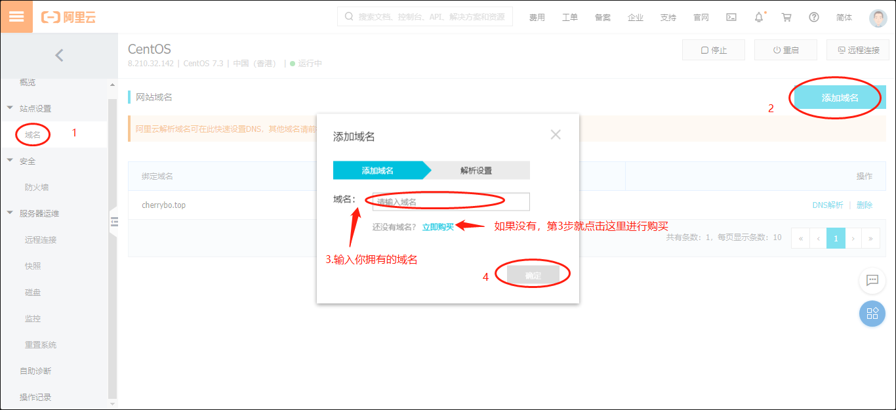Restart the server with 重启
Viewport: 896px width, 410px height.
[786, 50]
